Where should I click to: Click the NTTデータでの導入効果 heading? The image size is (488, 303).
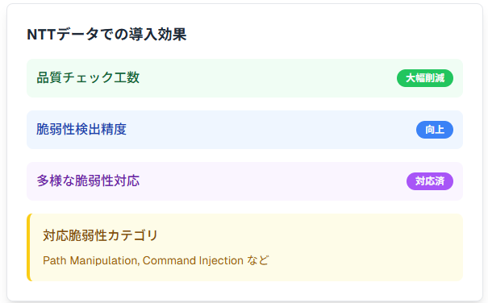pos(106,34)
